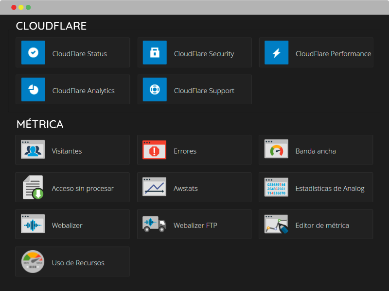Click the CloudFlare Security lock icon

coord(155,52)
